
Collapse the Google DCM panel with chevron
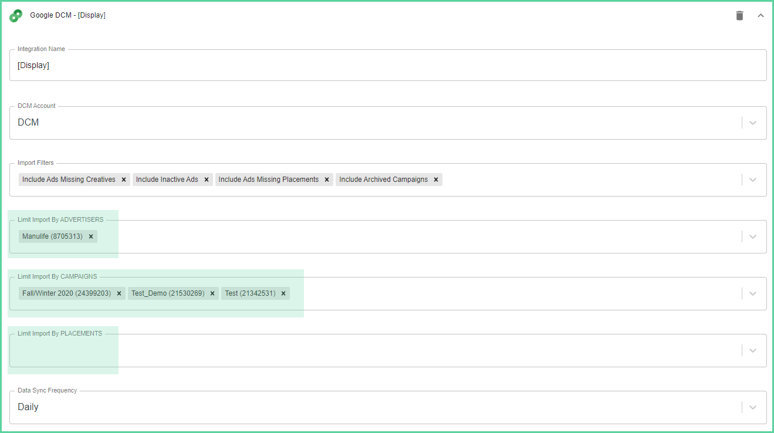pos(761,16)
